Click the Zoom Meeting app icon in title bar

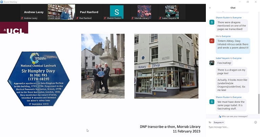(2, 2)
